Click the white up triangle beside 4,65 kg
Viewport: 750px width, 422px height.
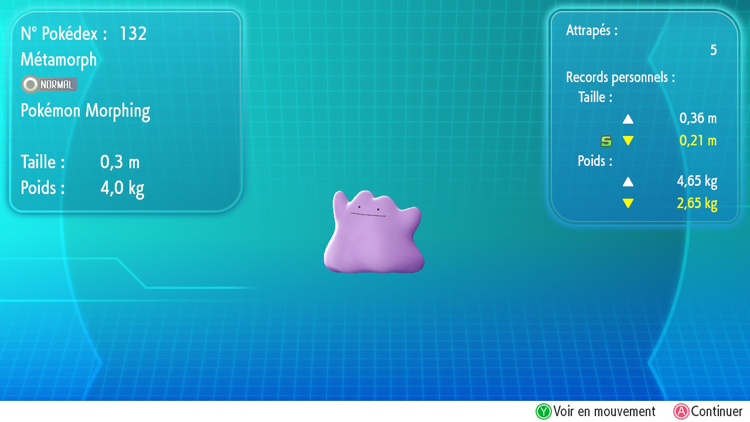tap(628, 182)
